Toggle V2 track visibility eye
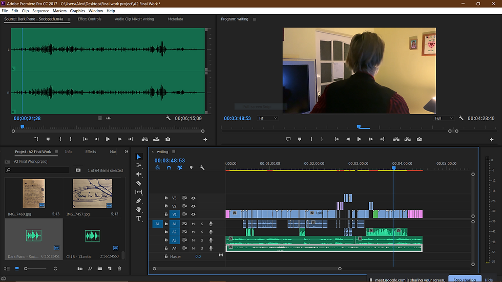This screenshot has width=502, height=282. (x=194, y=206)
